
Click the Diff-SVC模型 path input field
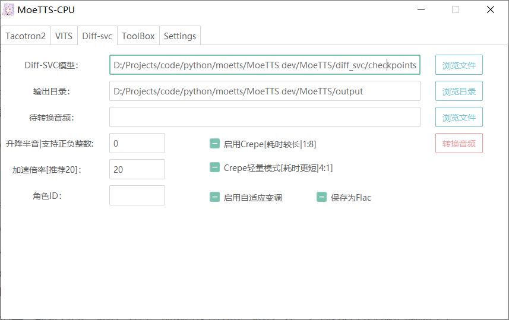coord(265,65)
